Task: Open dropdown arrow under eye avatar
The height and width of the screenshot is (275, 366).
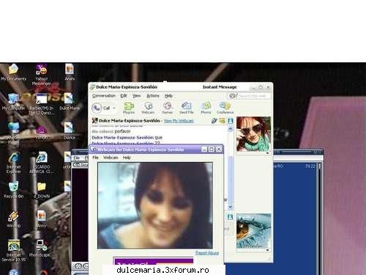Action: (267, 250)
